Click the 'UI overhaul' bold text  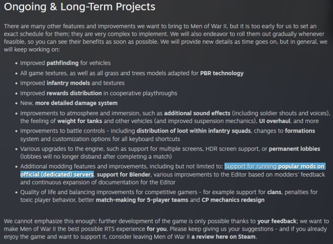274,121
